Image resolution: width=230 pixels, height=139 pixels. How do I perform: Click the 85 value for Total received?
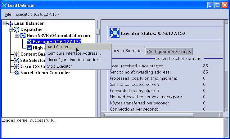pos(205,66)
